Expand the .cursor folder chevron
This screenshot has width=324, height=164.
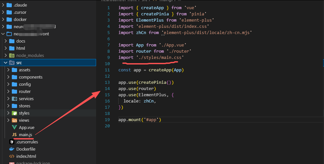3,12
